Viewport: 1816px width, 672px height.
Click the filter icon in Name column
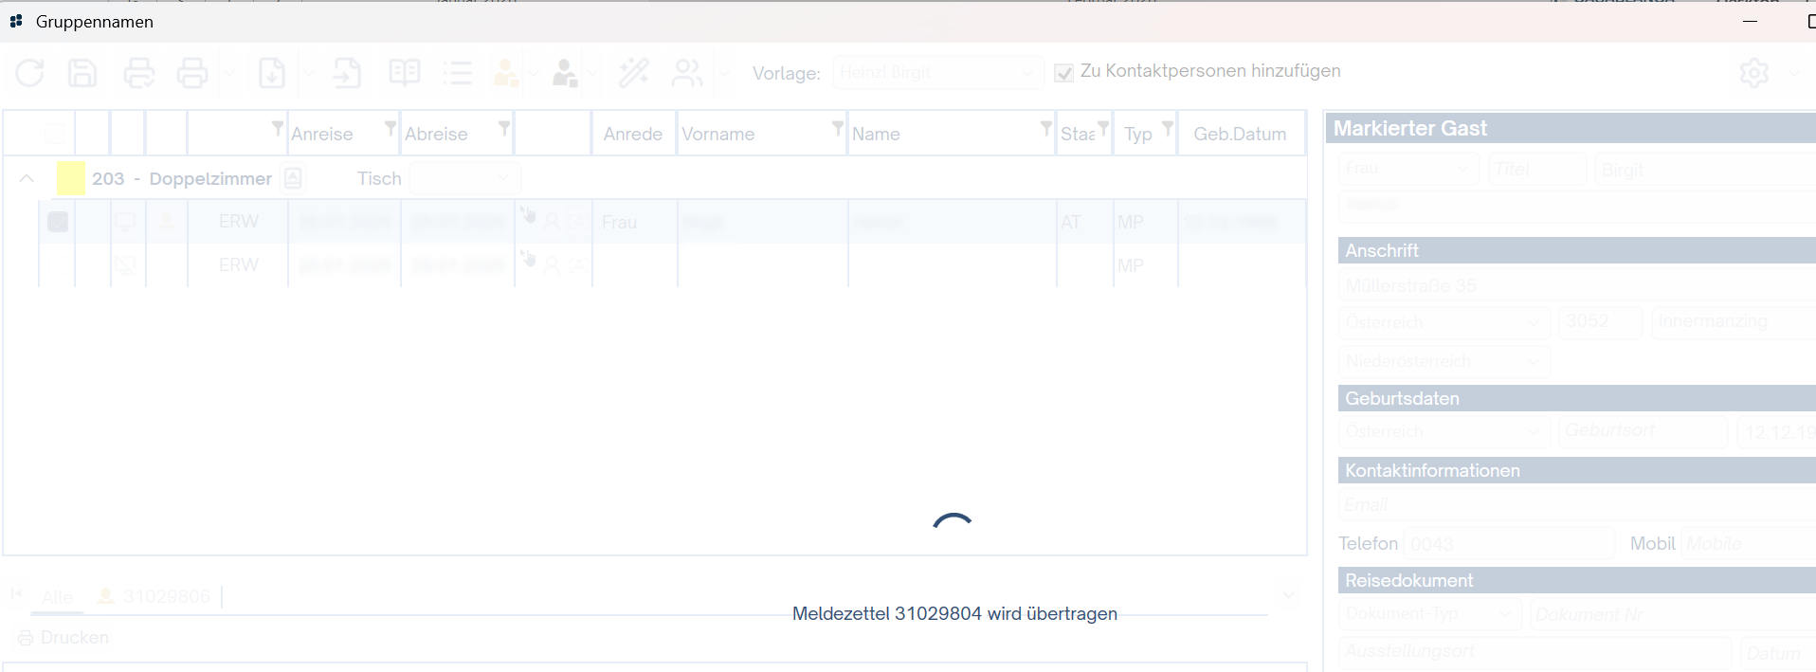pos(1046,127)
